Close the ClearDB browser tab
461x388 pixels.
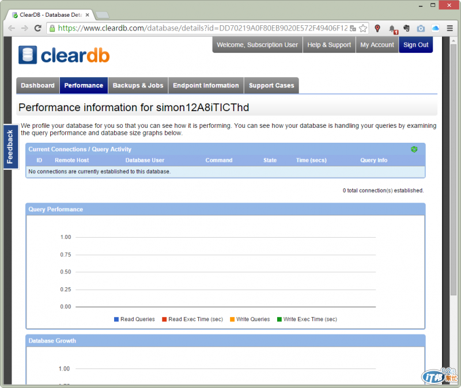(88, 15)
